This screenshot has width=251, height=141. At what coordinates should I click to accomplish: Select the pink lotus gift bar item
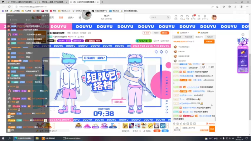[x=87, y=126]
